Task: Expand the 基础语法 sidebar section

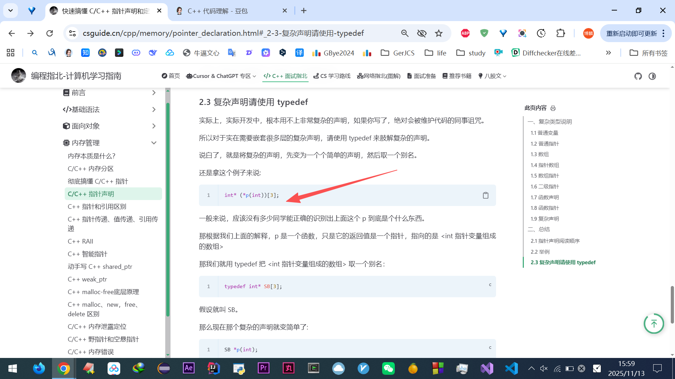Action: [154, 109]
